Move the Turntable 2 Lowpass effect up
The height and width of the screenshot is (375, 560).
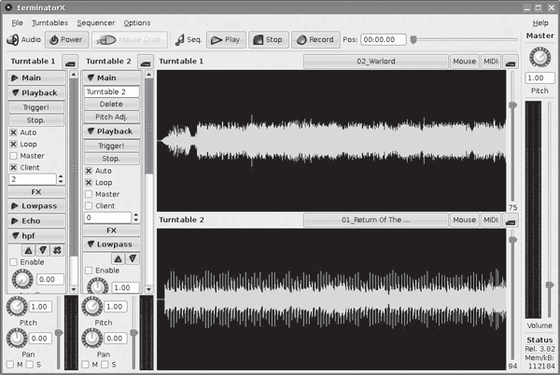119,257
